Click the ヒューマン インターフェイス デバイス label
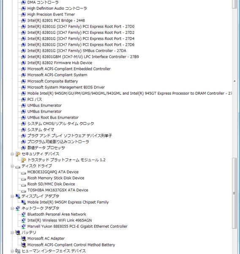 point(54,251)
